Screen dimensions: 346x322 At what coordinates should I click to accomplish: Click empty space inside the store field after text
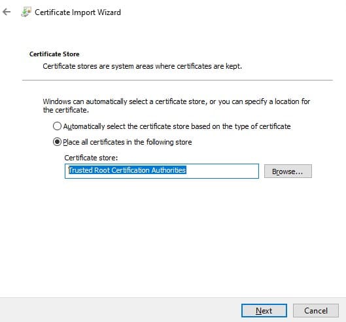pyautogui.click(x=222, y=171)
